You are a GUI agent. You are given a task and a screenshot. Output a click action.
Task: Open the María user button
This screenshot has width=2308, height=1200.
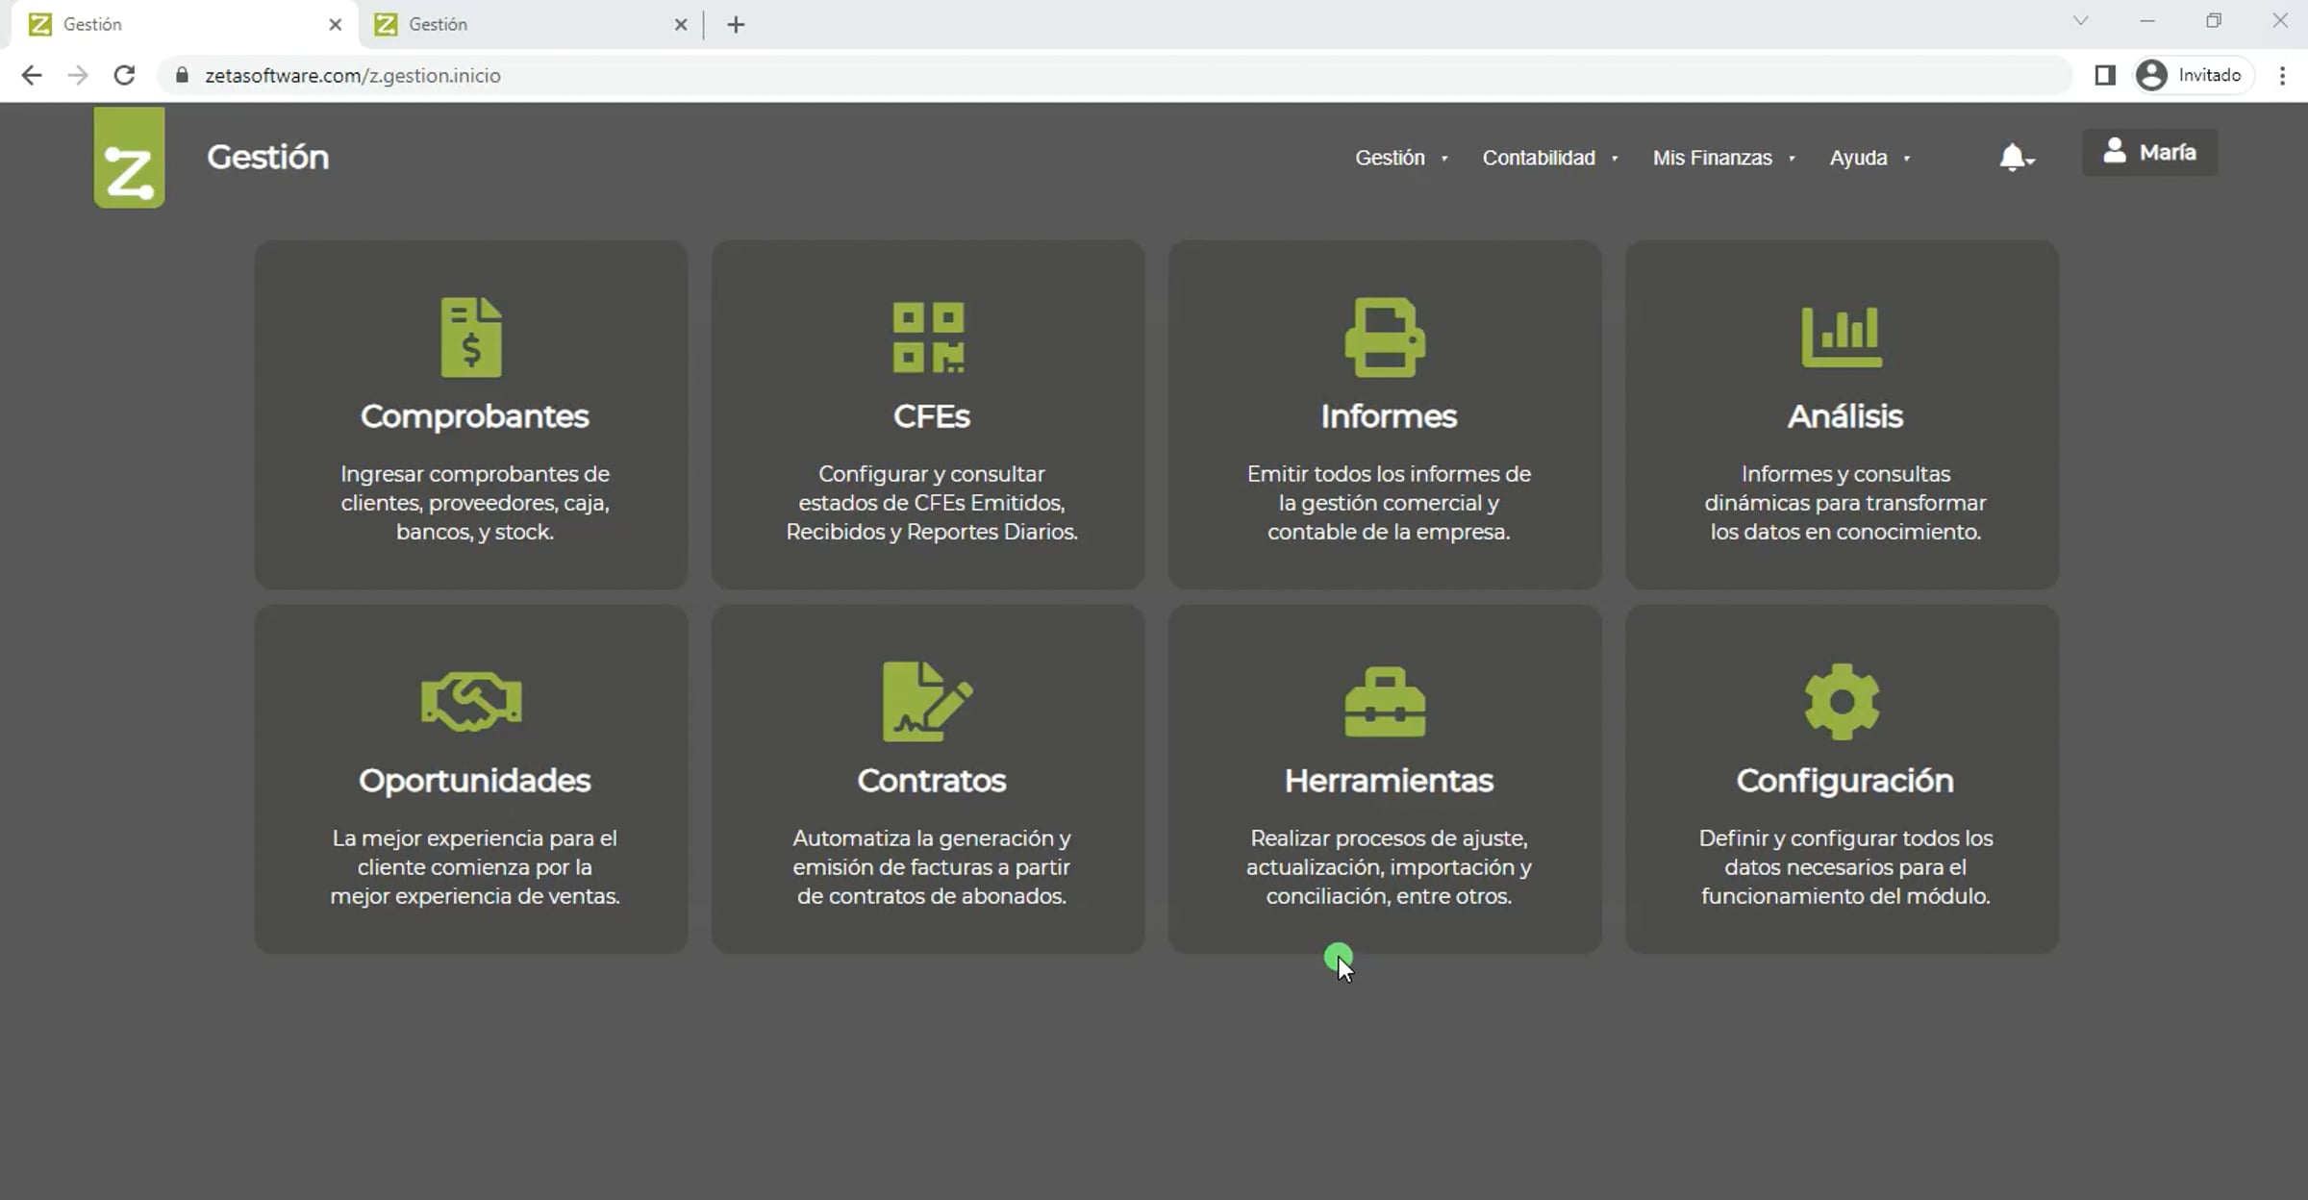(x=2149, y=152)
